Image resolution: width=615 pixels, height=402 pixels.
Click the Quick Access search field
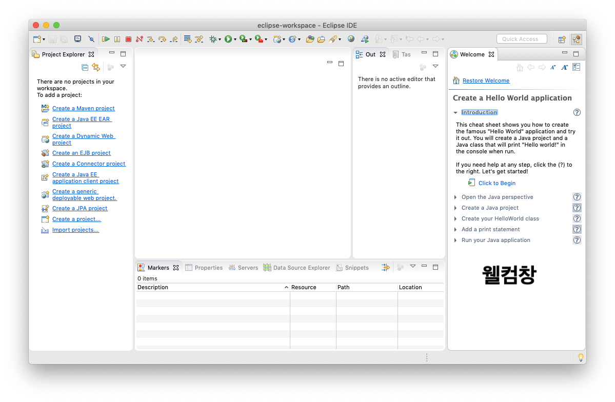(x=522, y=39)
